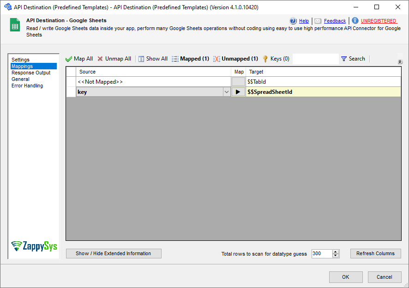The height and width of the screenshot is (288, 409).
Task: Click the Map All checkmark icon
Action: pos(69,59)
